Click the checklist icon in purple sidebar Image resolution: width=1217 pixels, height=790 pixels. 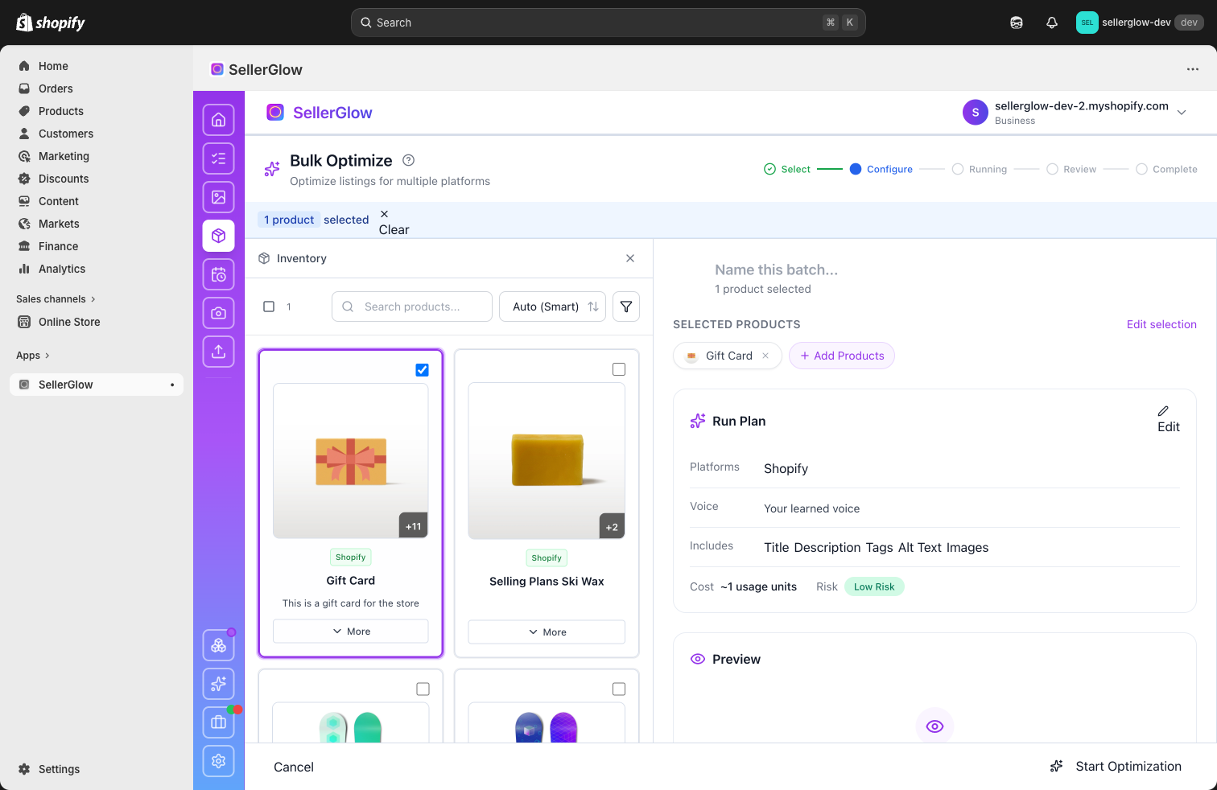(x=218, y=158)
